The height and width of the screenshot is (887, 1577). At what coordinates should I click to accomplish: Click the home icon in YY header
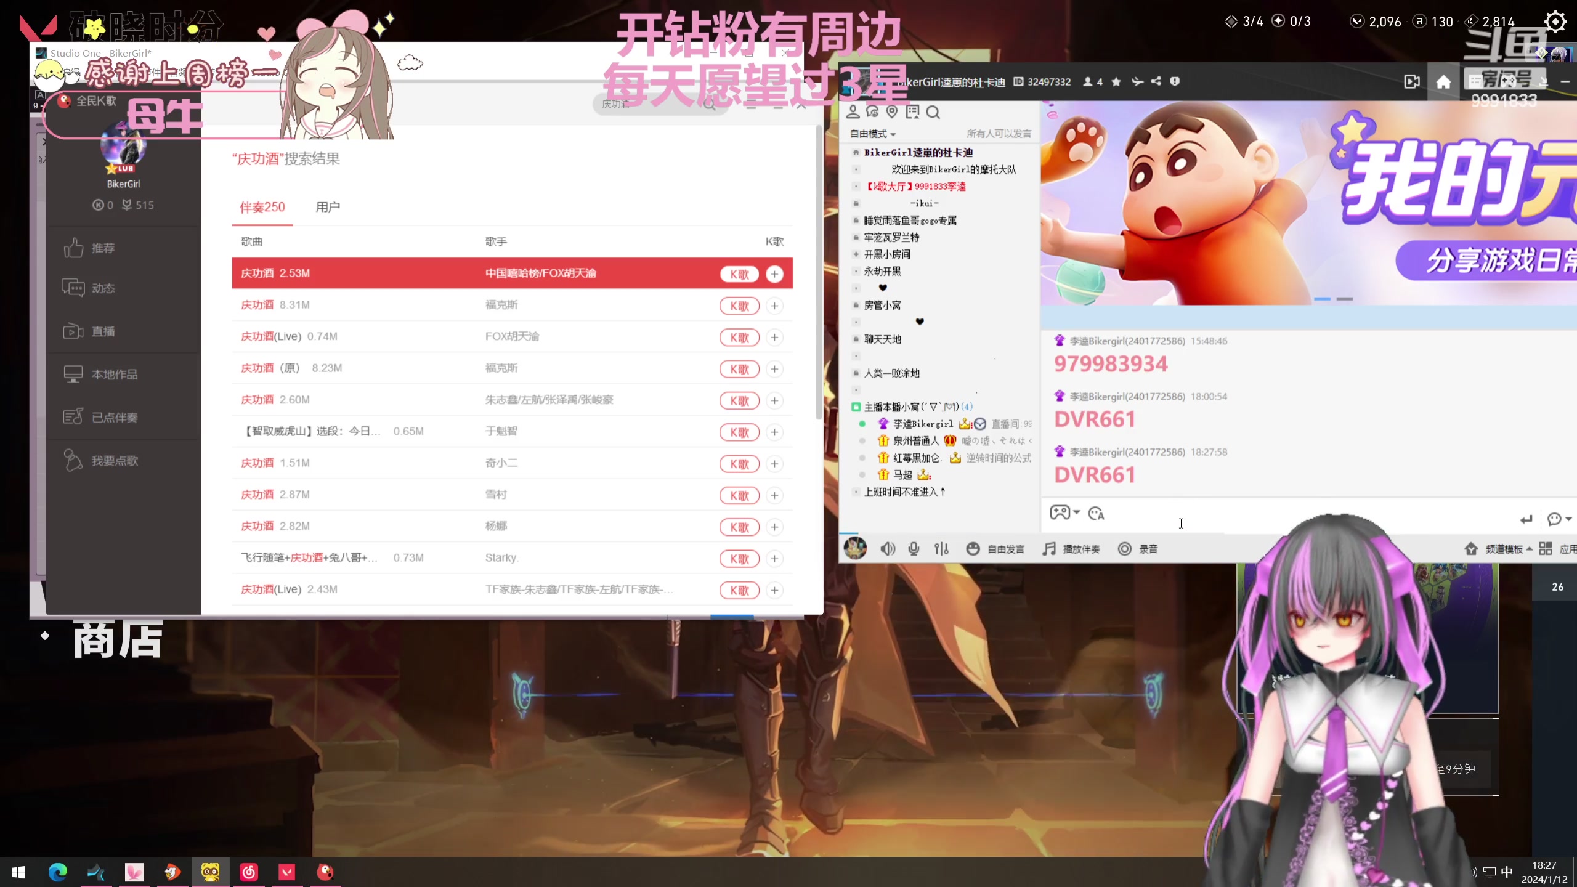point(1443,82)
